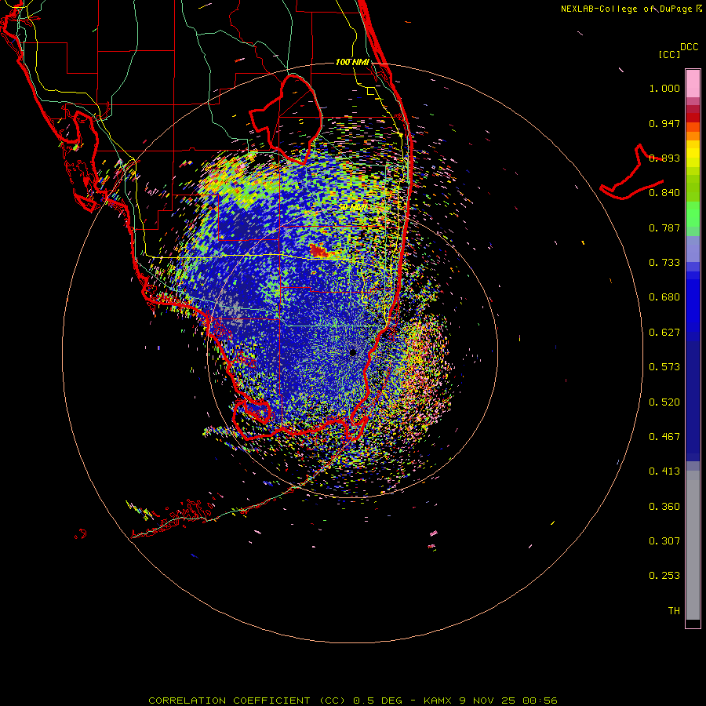Click the 0.5 DEG elevation text
The width and height of the screenshot is (706, 706).
pyautogui.click(x=377, y=701)
